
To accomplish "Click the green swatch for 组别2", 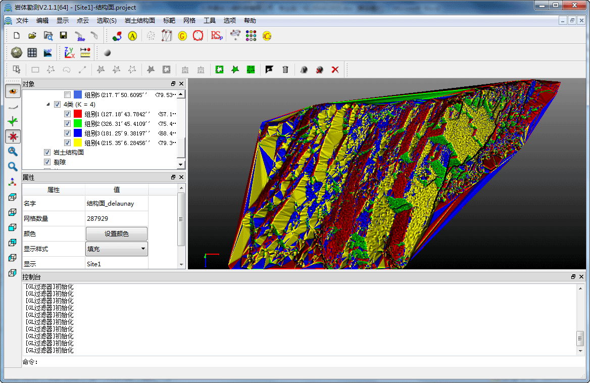I will tap(78, 123).
